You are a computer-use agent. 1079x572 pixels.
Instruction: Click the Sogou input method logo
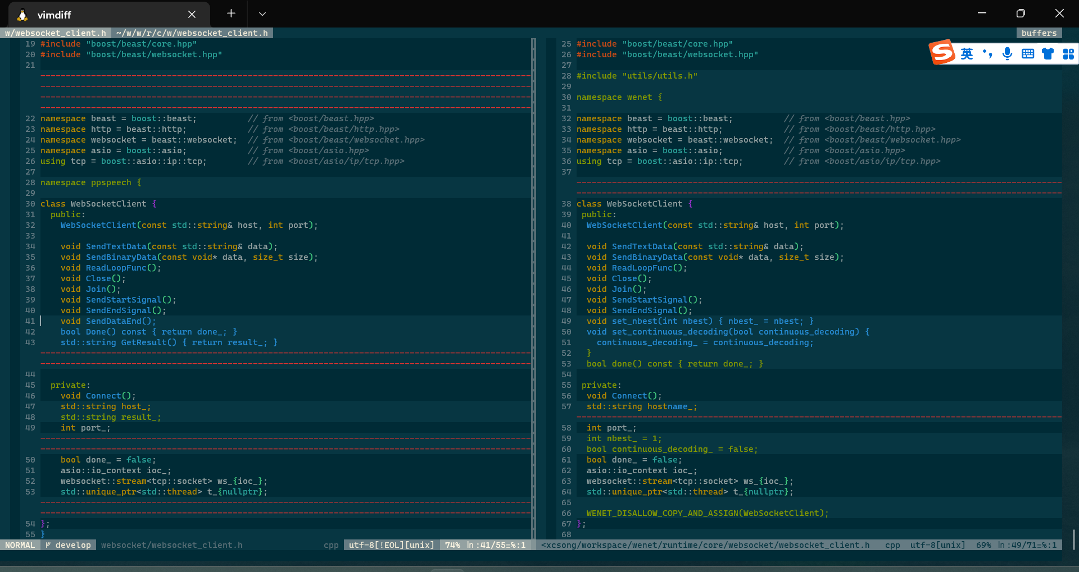coord(942,52)
